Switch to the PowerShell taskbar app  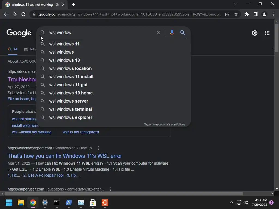coord(69,202)
